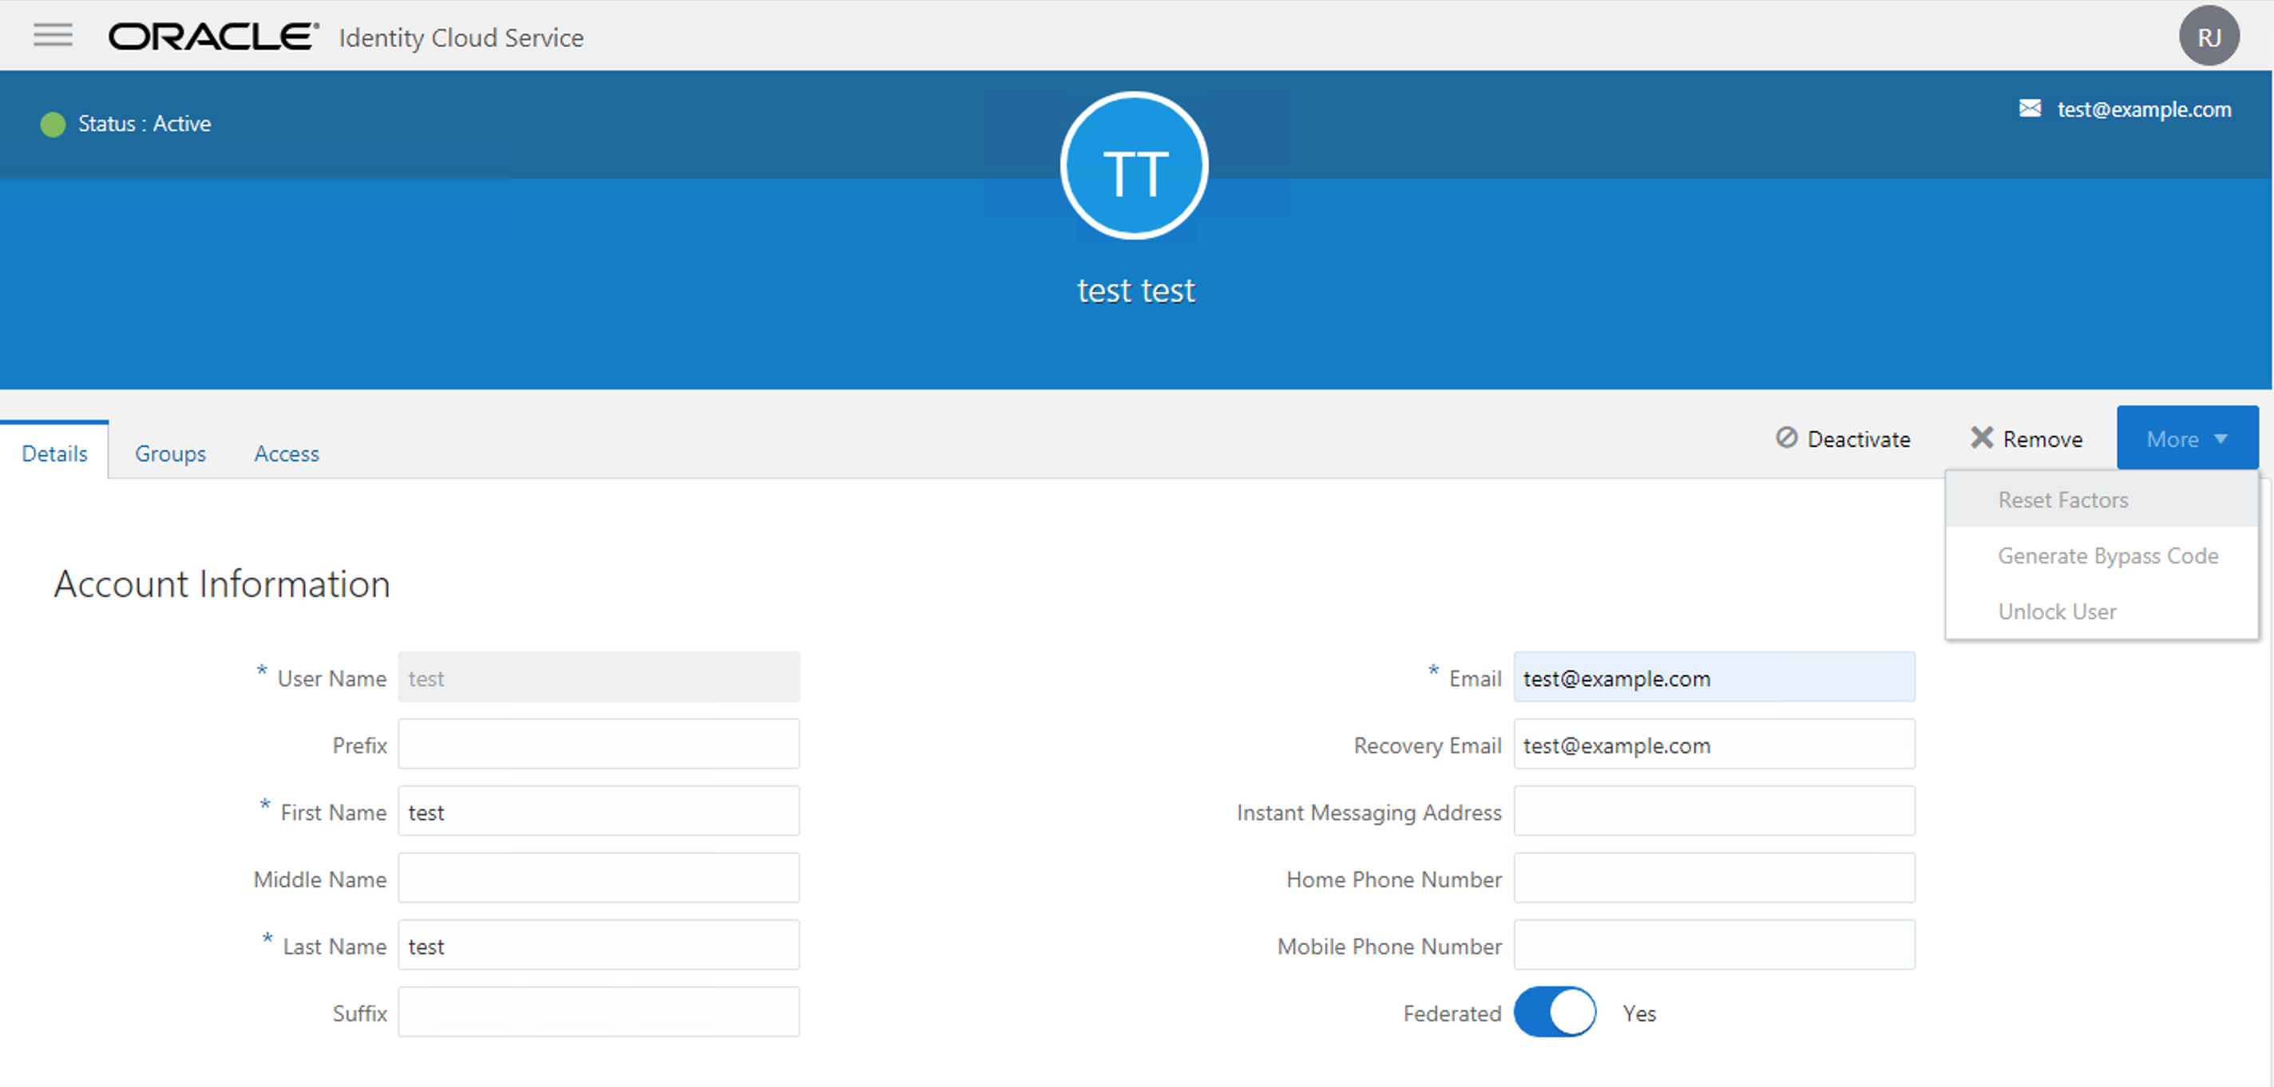The image size is (2274, 1087).
Task: Click the green Active status indicator
Action: (53, 125)
